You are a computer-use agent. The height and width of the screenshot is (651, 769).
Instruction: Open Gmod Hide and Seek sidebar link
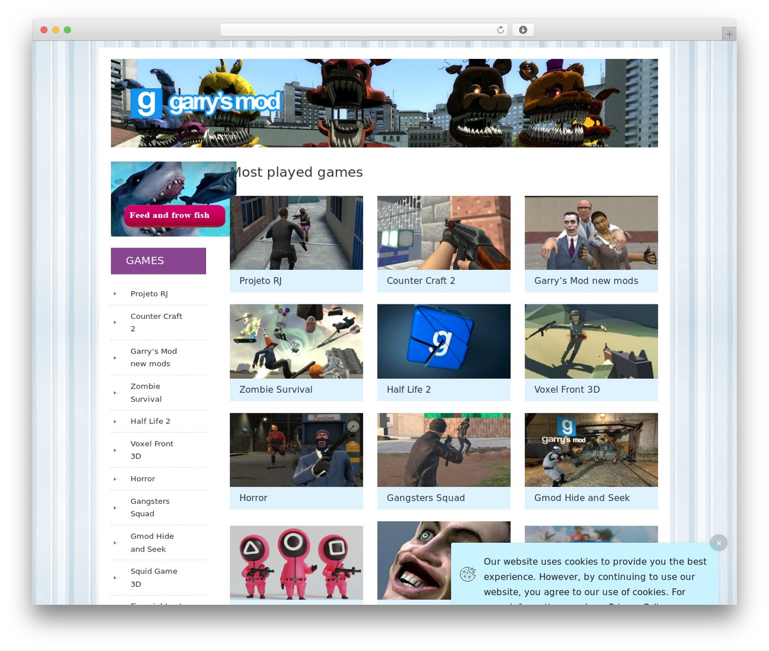coord(152,542)
